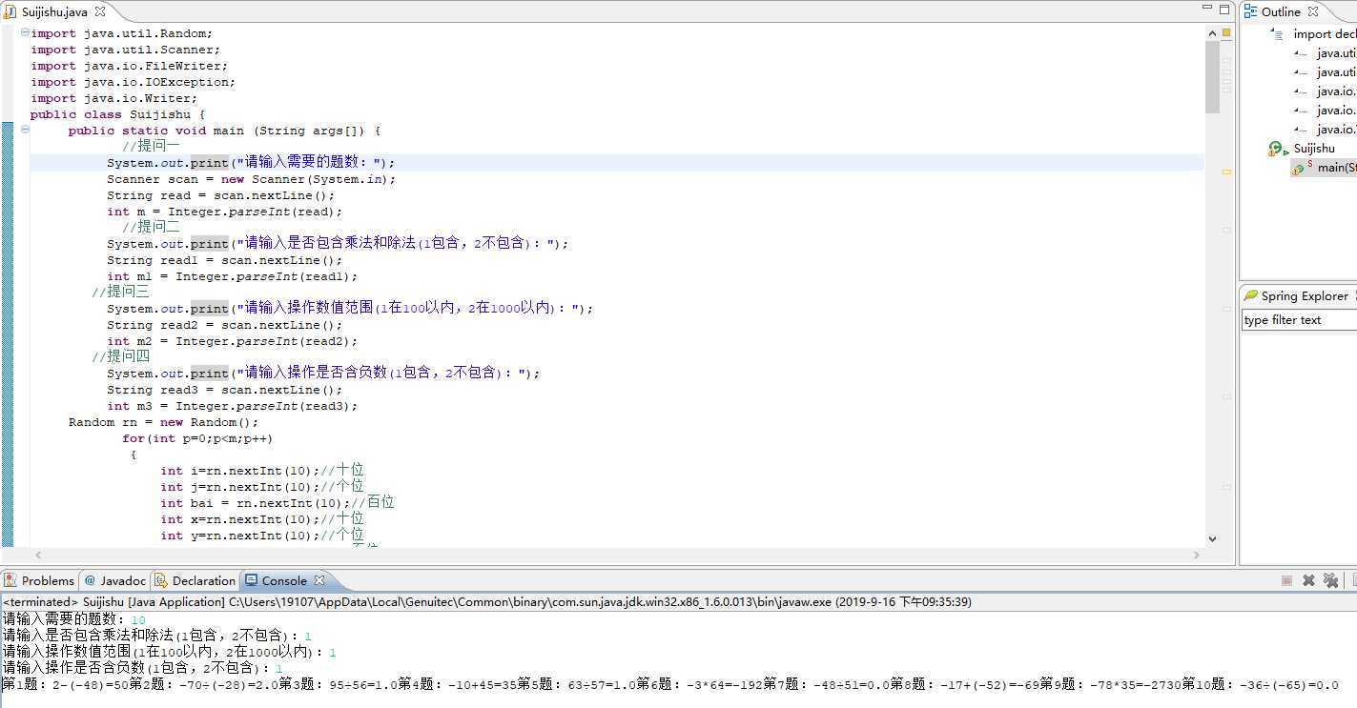Close the Suijishu.java editor tab
1357x708 pixels.
pos(100,11)
